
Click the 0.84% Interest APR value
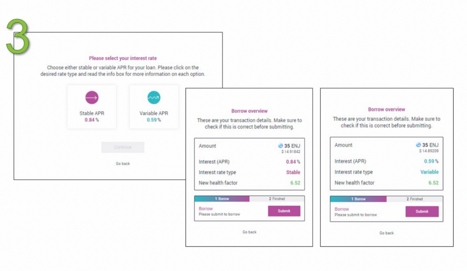point(293,162)
